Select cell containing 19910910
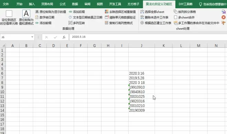Viewport: 227px width, 134px height. [141, 87]
